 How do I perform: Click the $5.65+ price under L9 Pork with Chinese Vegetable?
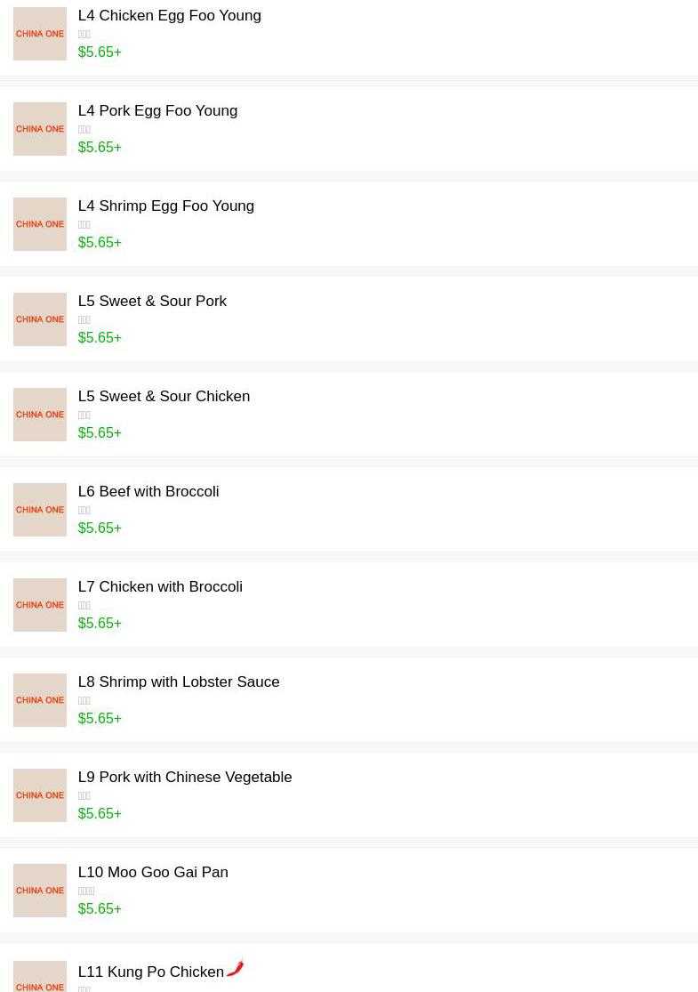[x=100, y=814]
